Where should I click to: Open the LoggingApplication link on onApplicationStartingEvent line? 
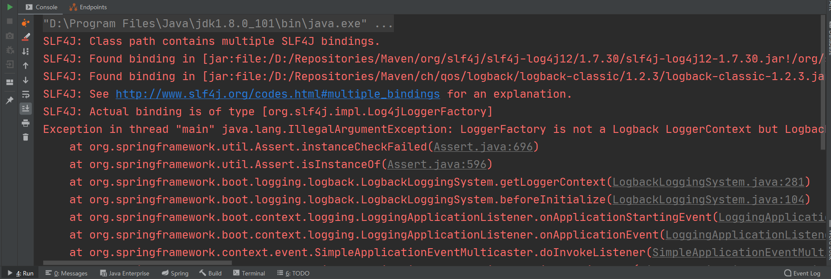(x=771, y=217)
